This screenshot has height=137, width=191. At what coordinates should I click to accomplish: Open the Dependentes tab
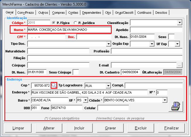click(x=92, y=13)
